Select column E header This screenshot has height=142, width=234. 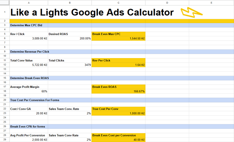pos(212,3)
